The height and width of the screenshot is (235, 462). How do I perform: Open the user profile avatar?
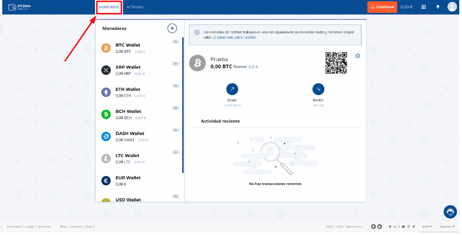point(452,7)
